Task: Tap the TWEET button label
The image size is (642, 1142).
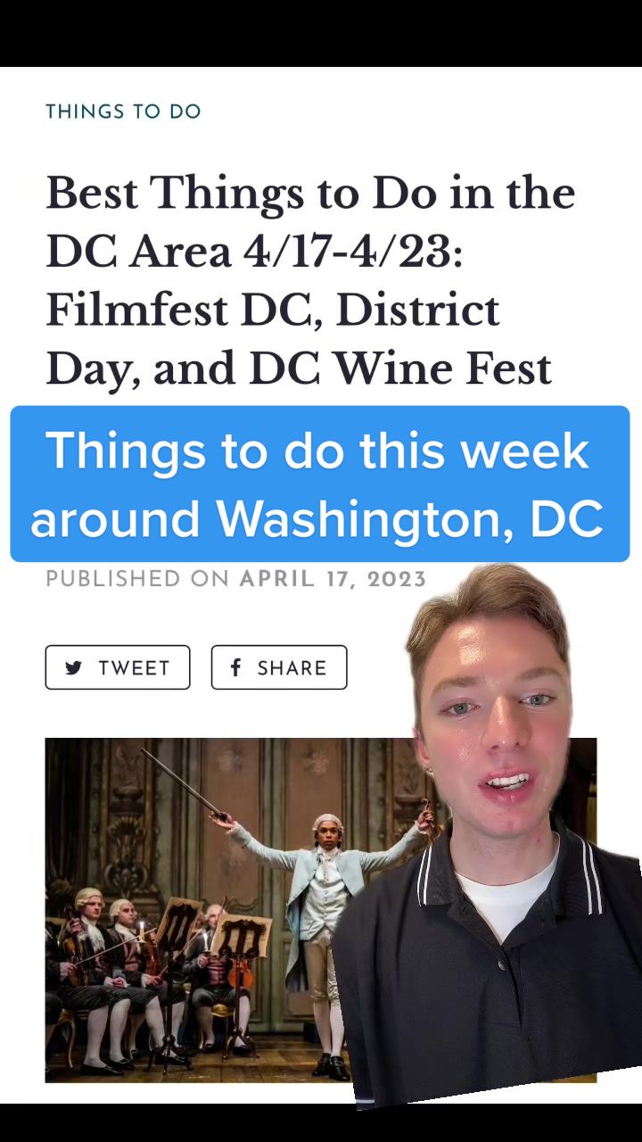Action: click(134, 668)
